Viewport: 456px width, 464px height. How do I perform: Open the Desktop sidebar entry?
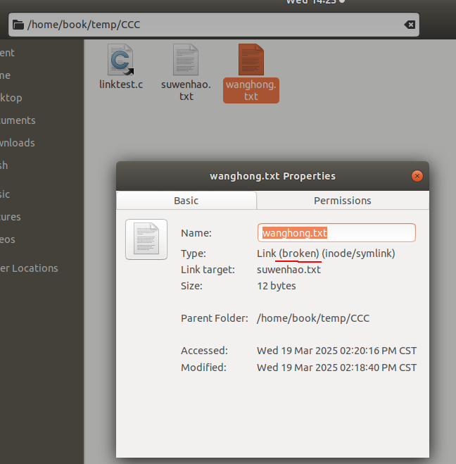click(x=11, y=98)
